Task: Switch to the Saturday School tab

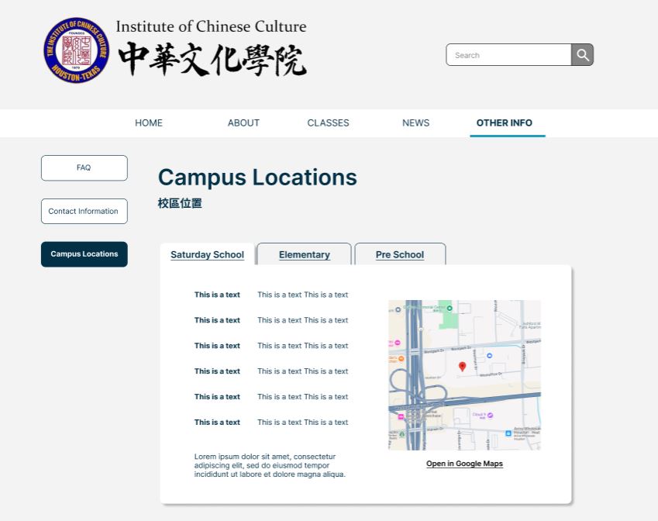Action: (207, 254)
